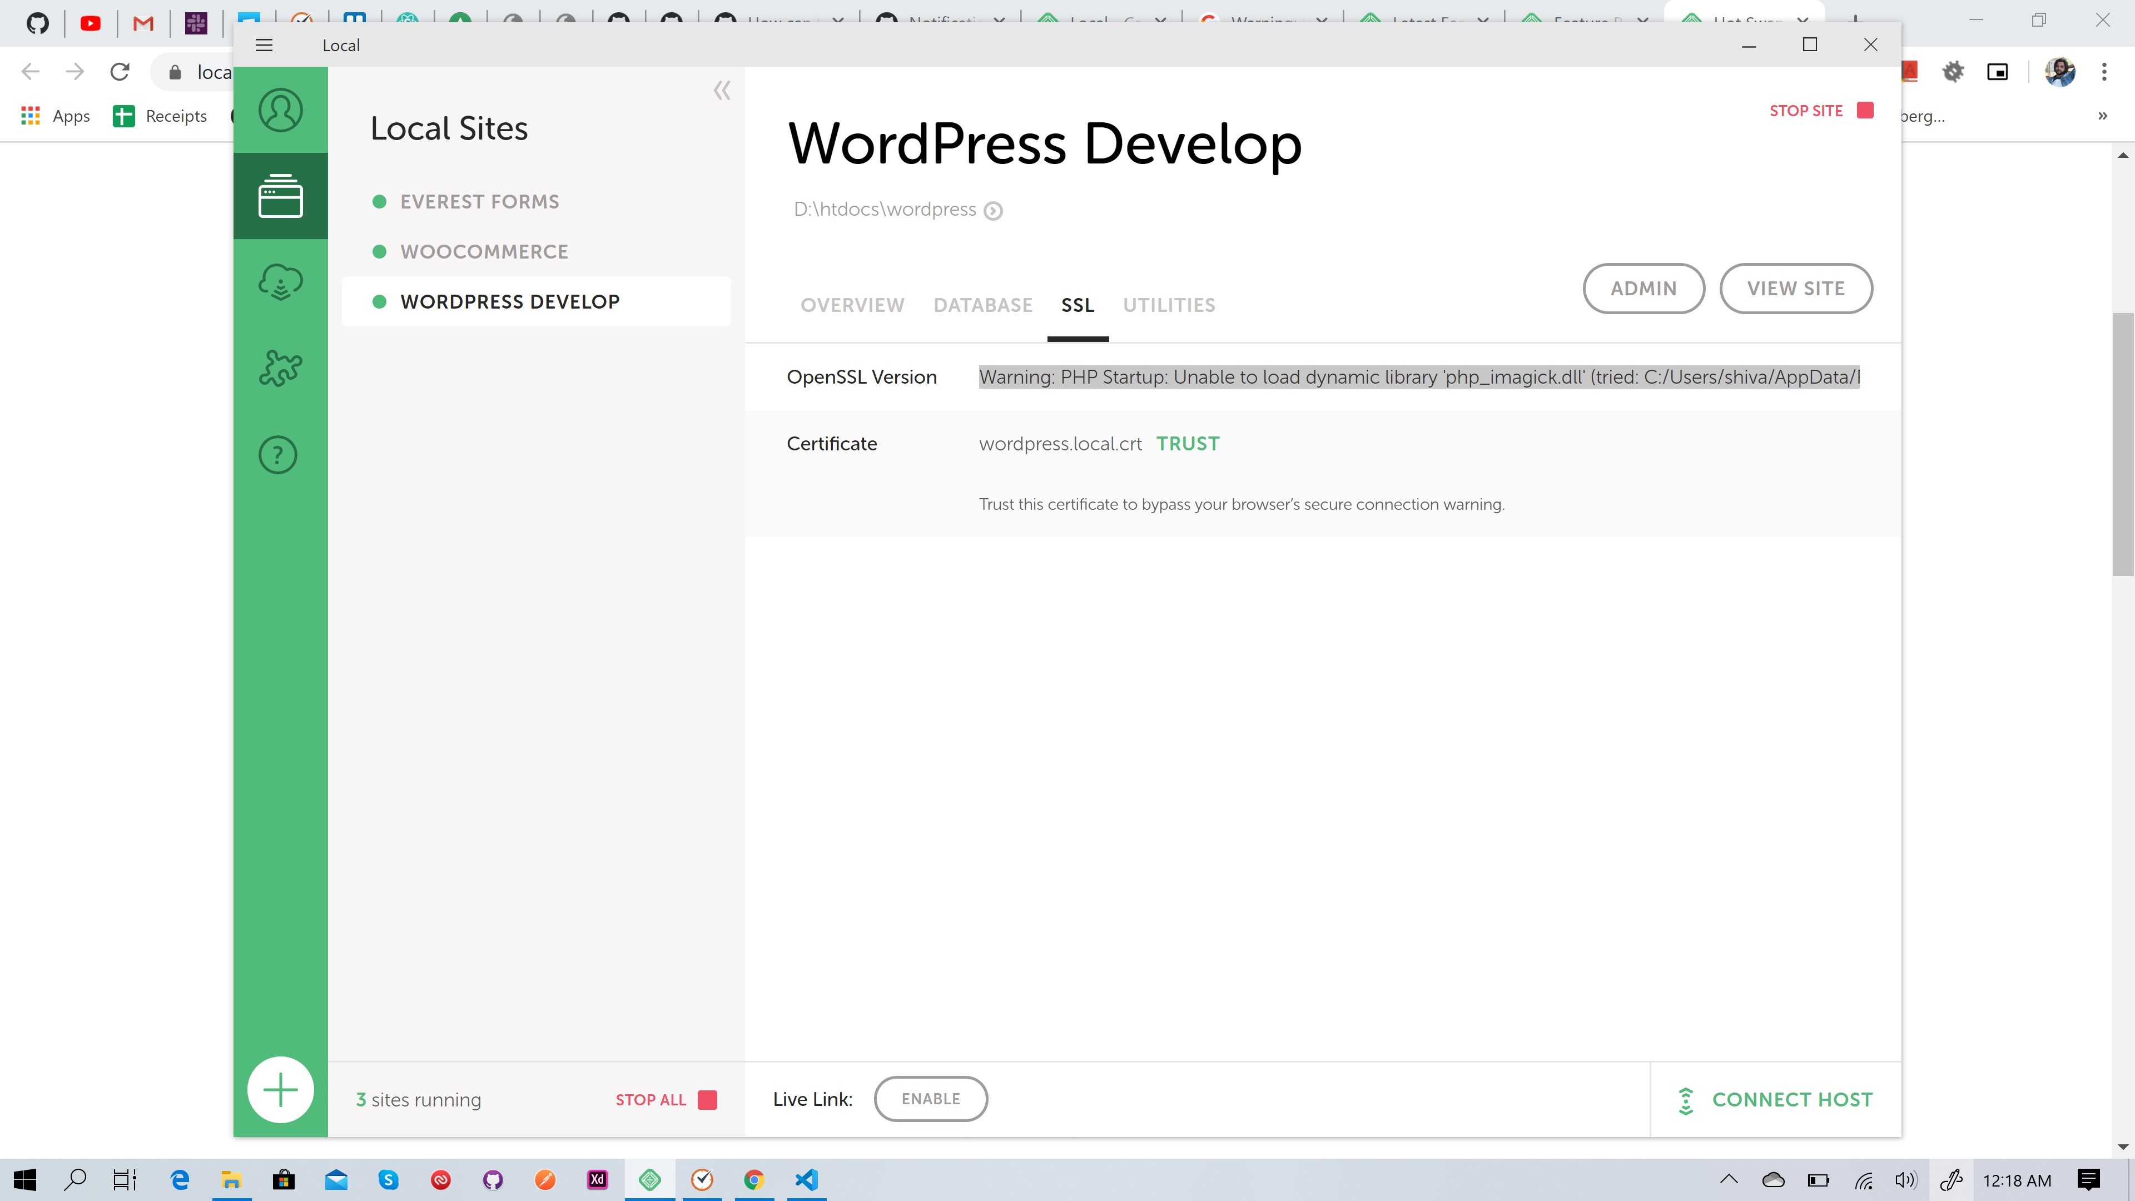Viewport: 2135px width, 1201px height.
Task: Open site folder arrow beside D:\htdocs\wordpress
Action: tap(993, 211)
